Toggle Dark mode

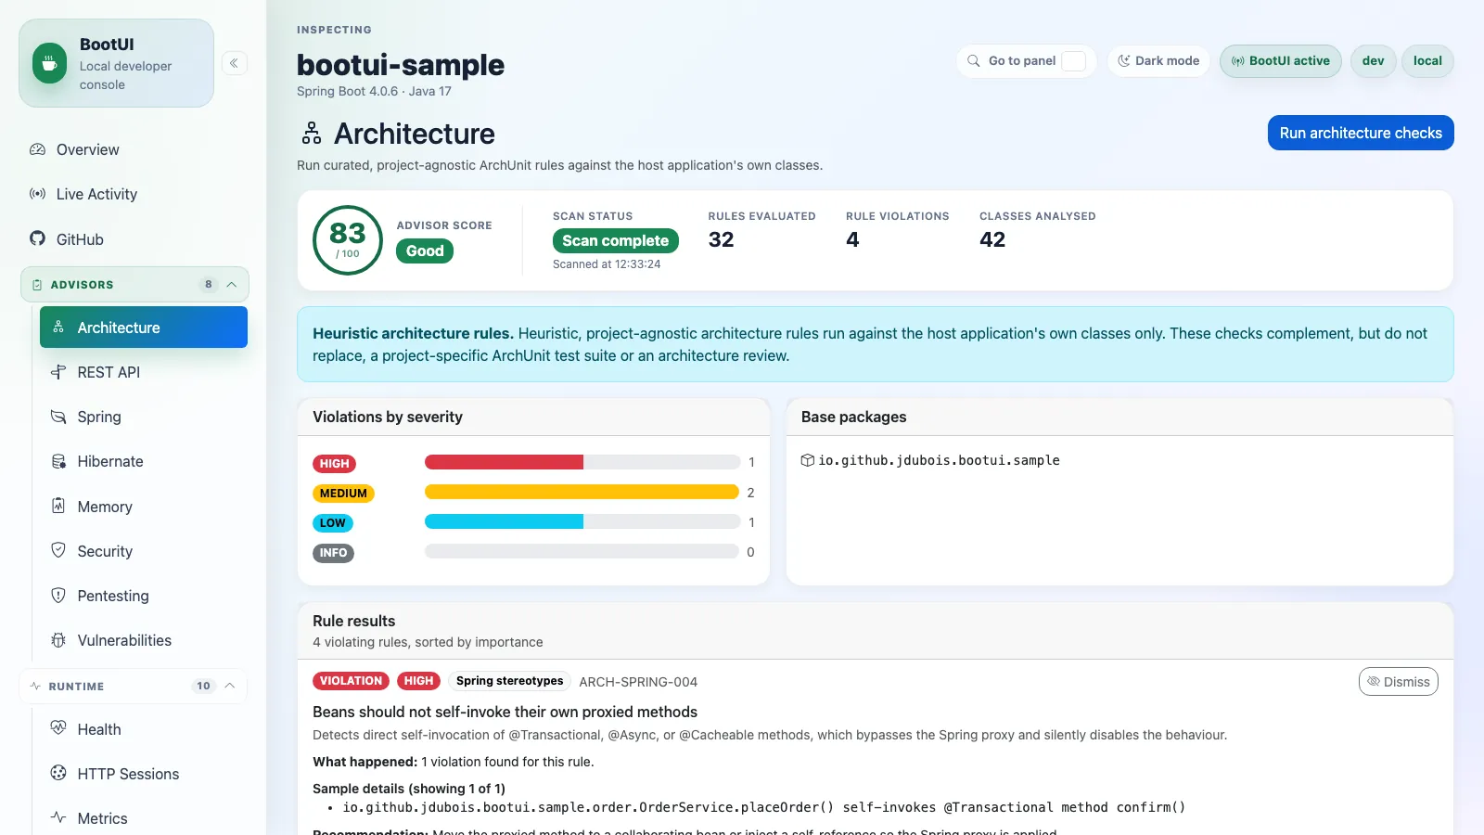click(1158, 61)
